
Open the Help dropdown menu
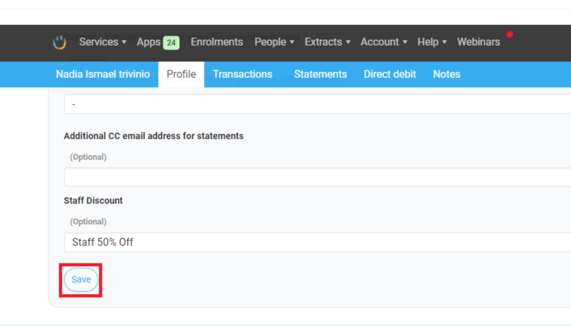(432, 42)
